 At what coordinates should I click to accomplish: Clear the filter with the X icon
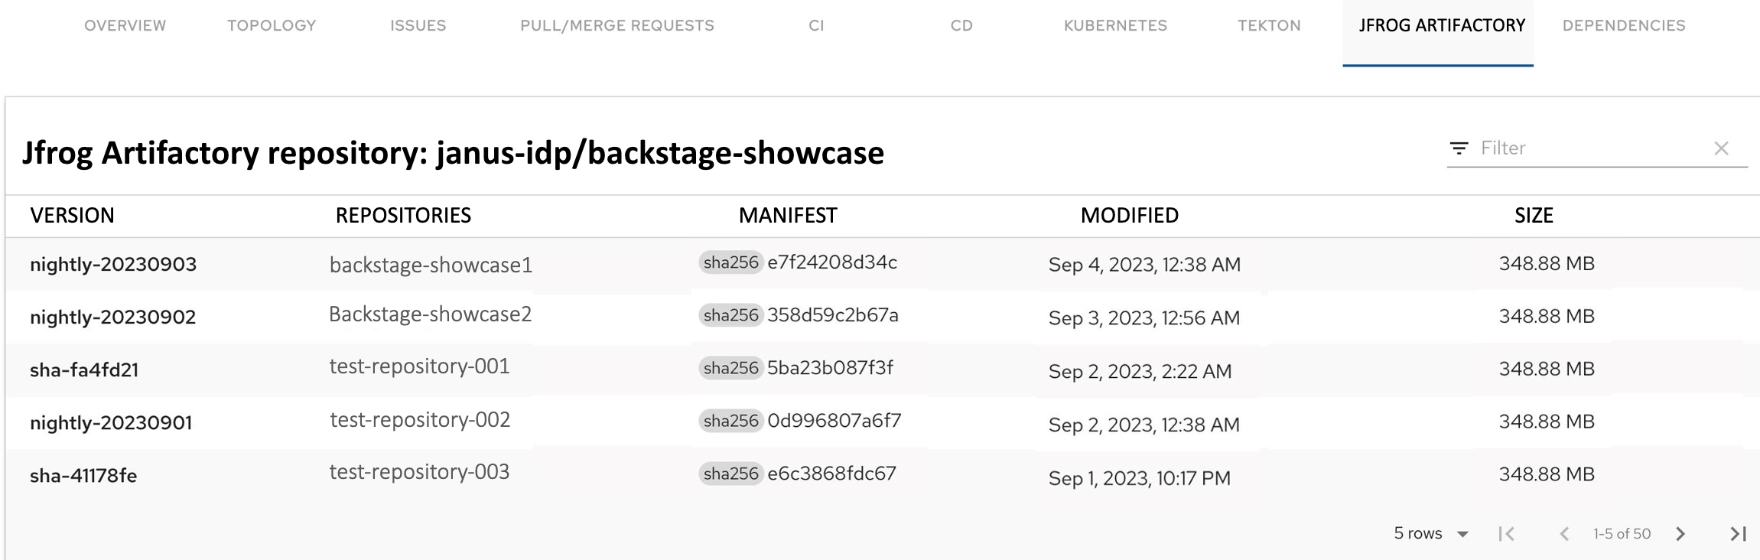pos(1721,148)
